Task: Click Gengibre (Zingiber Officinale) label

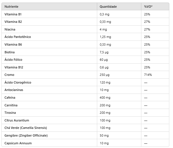Action: (x=26, y=135)
